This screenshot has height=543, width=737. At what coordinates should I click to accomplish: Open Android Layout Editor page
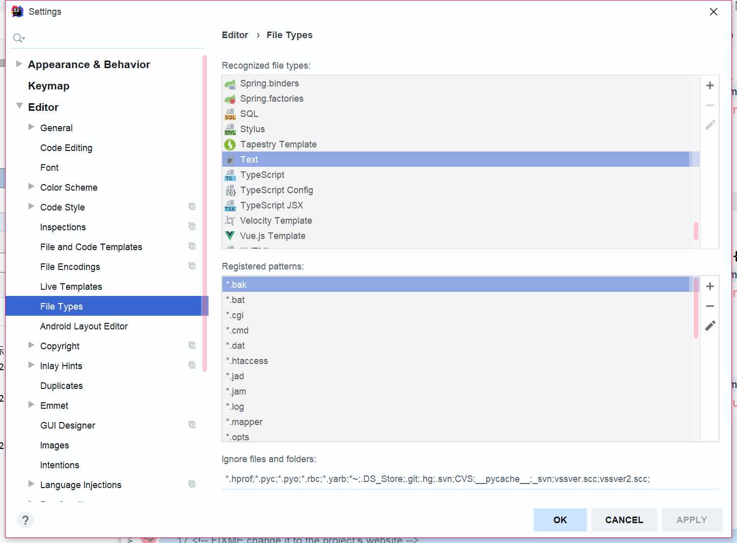point(84,326)
